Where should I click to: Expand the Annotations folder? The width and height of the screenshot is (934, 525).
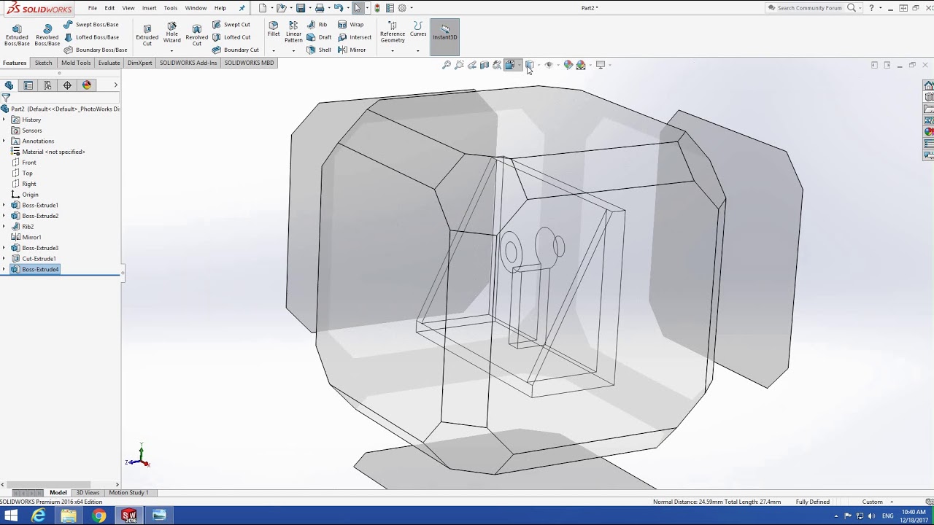[4, 141]
